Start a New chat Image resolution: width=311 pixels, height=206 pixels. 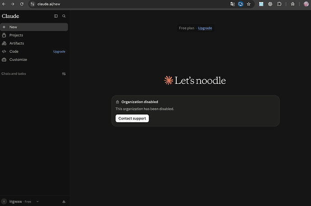pyautogui.click(x=34, y=27)
